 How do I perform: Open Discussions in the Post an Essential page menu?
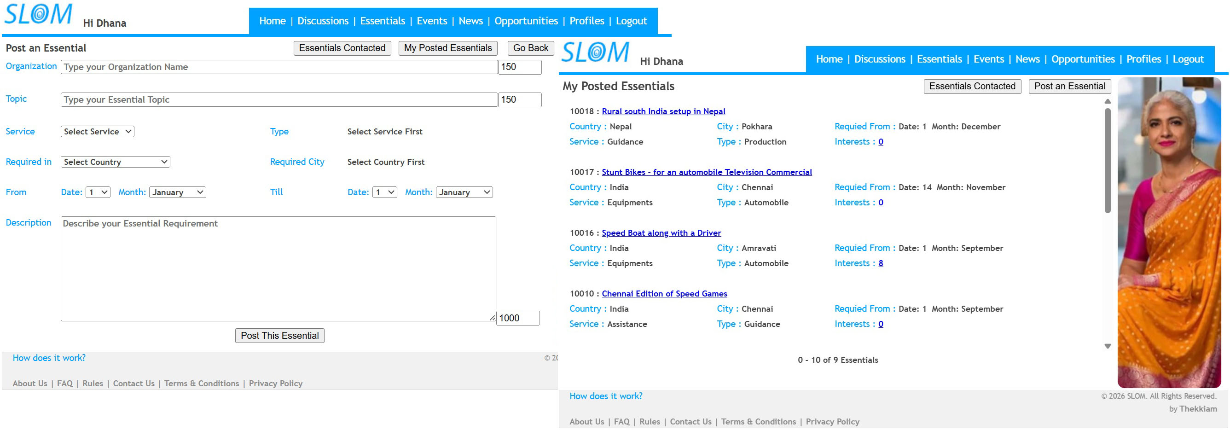pyautogui.click(x=323, y=21)
